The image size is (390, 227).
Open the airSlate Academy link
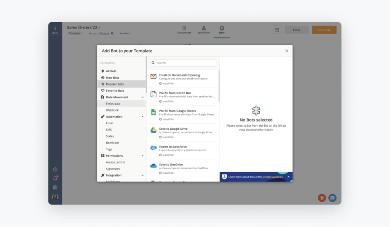pos(273,177)
